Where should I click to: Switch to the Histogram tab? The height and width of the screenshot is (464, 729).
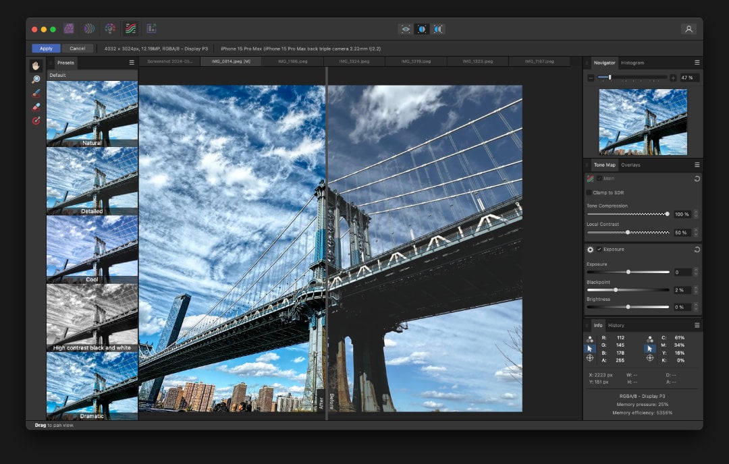click(631, 62)
